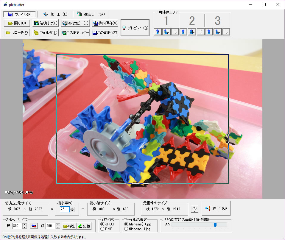Decrease the crop width 横 value
The image size is (285, 240).
(x=25, y=227)
